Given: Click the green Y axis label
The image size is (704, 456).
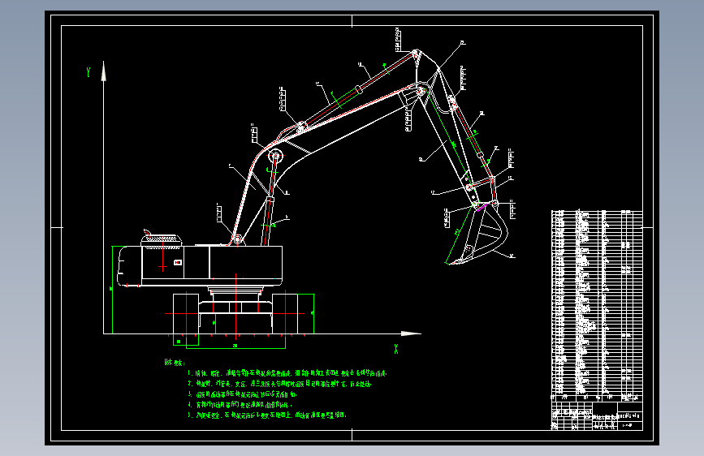Looking at the screenshot, I should (x=89, y=72).
